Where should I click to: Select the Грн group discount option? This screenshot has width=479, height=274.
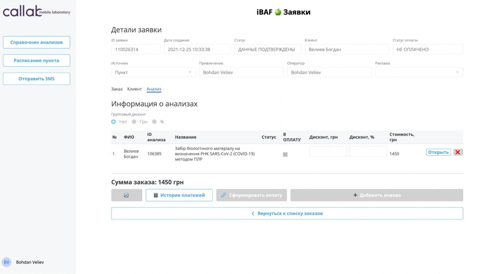click(134, 122)
